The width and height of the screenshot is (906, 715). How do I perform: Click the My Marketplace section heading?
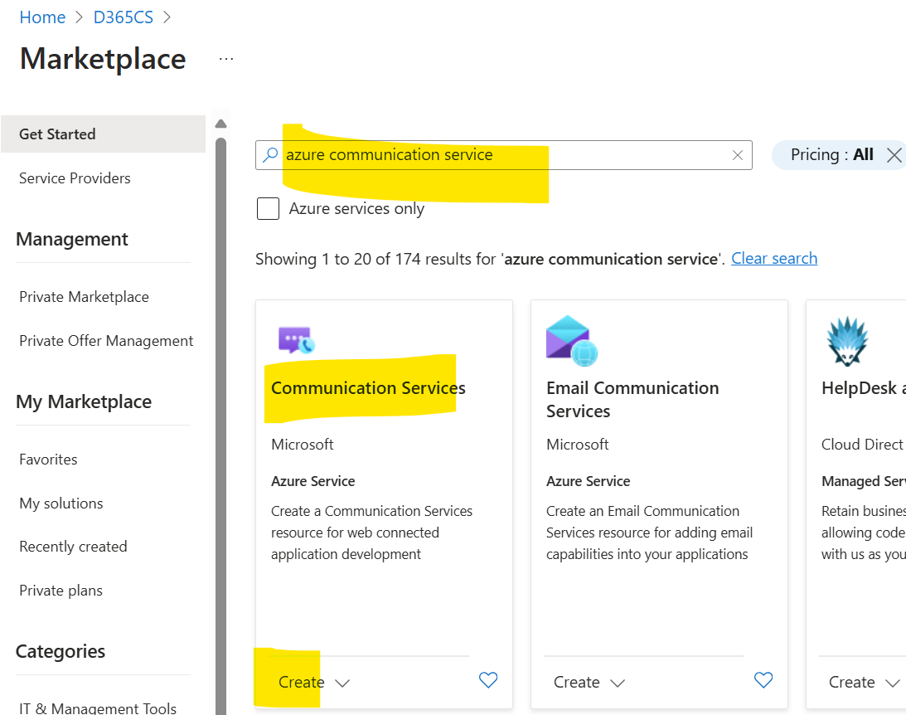click(x=84, y=401)
